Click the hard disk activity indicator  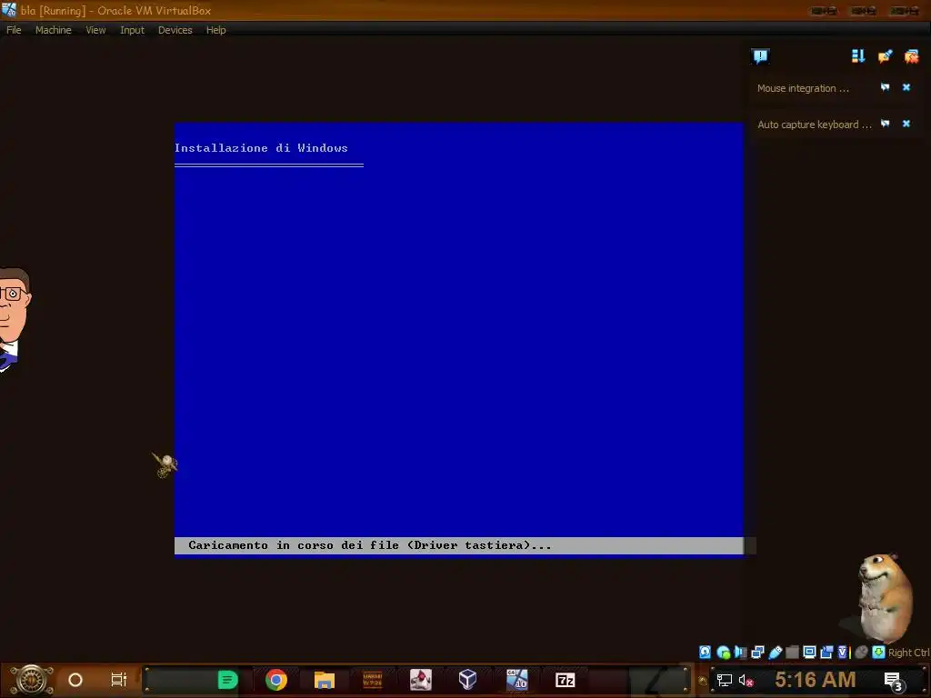705,653
